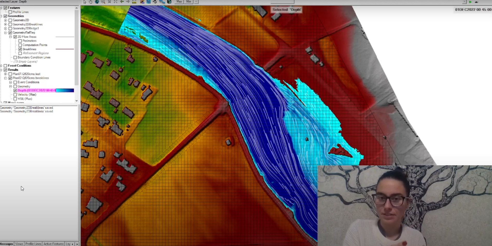Enable Boundary Condition Lines layer
This screenshot has width=492, height=246.
15,57
